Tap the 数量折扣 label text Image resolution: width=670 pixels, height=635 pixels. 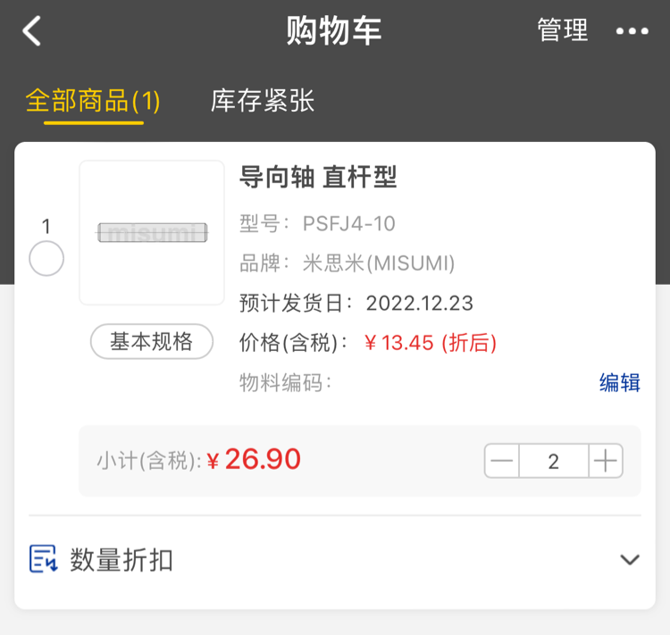click(x=121, y=561)
